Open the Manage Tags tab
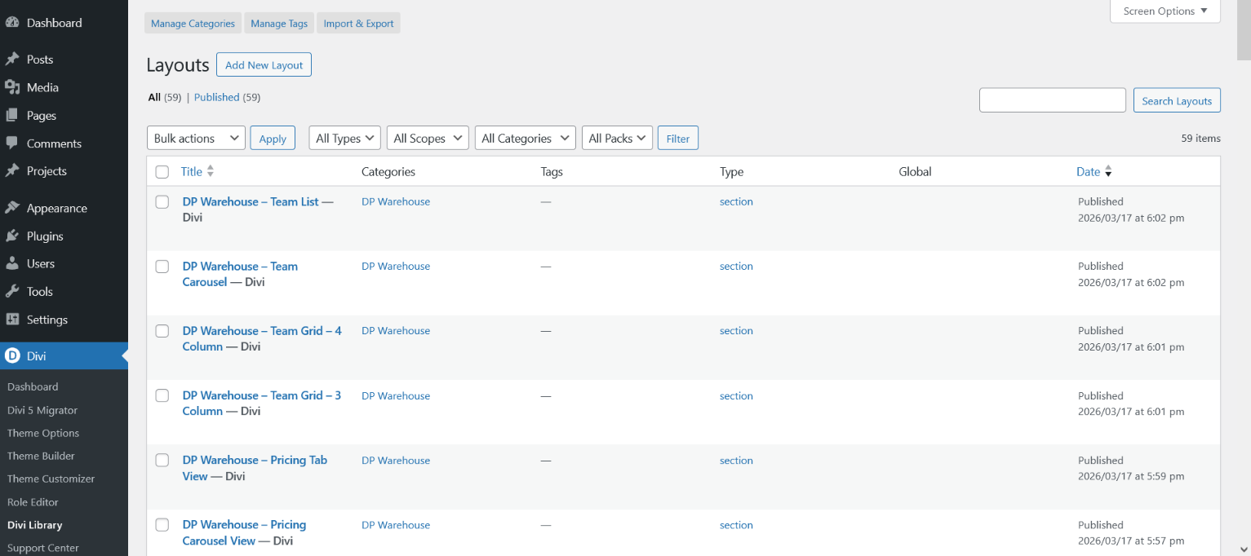Image resolution: width=1251 pixels, height=556 pixels. 279,24
